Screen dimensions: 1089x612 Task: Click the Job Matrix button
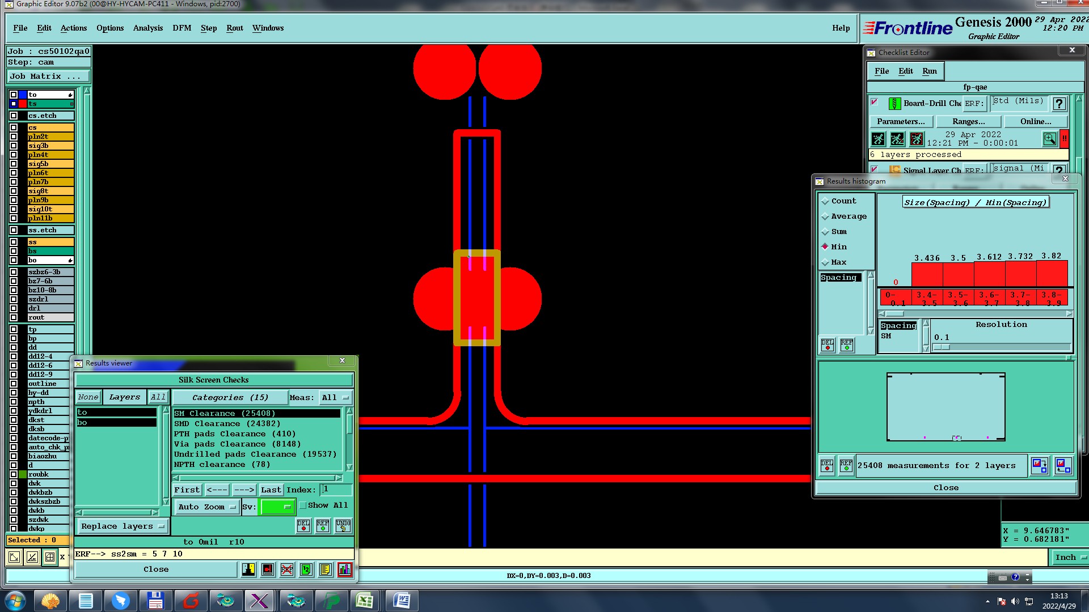click(x=48, y=76)
